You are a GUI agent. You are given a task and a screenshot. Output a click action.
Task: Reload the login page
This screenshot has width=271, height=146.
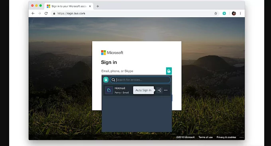click(x=46, y=13)
